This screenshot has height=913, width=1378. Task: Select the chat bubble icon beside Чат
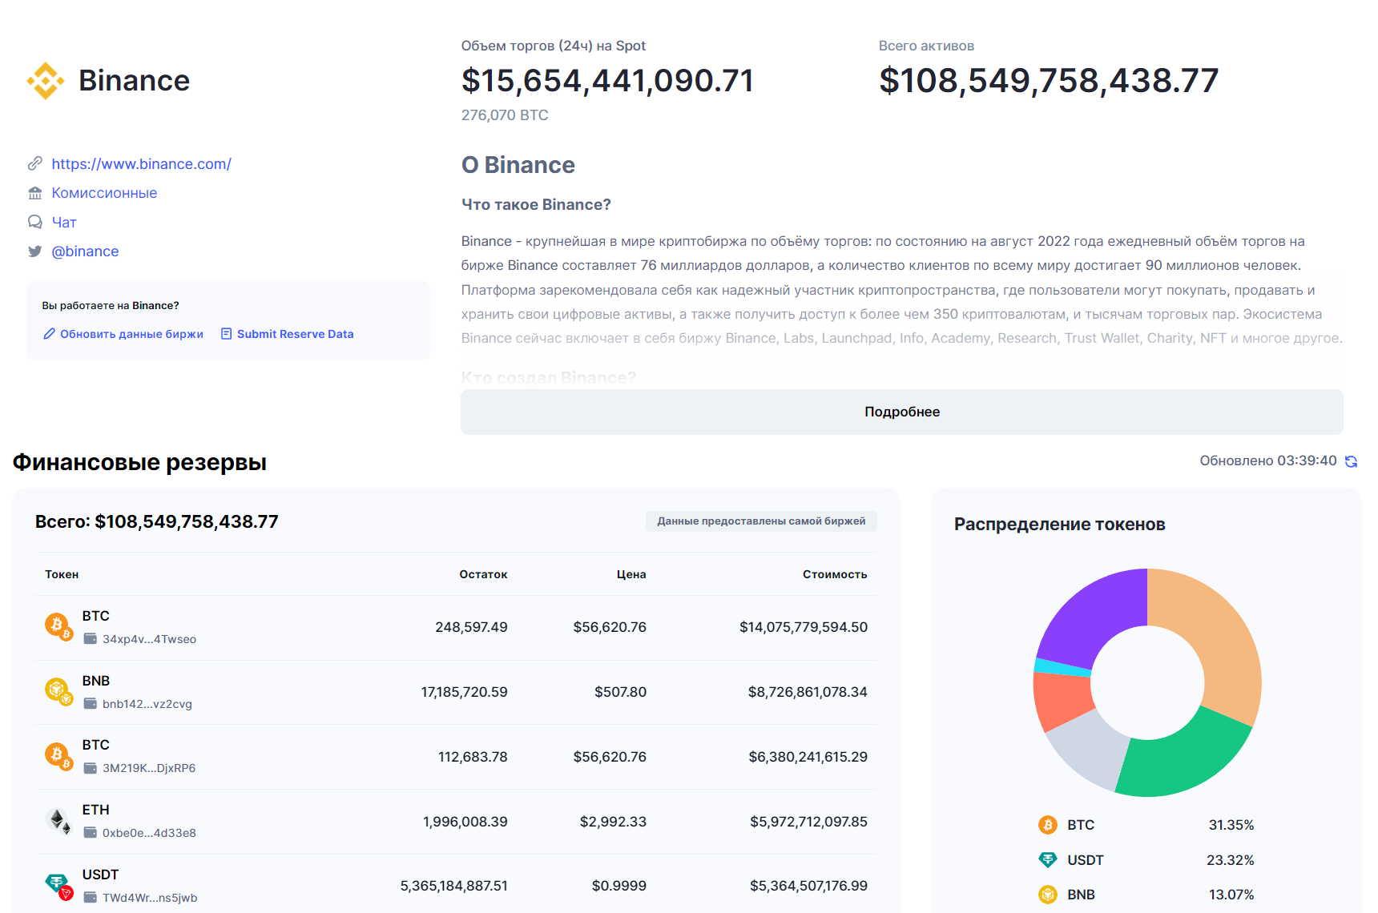point(34,222)
